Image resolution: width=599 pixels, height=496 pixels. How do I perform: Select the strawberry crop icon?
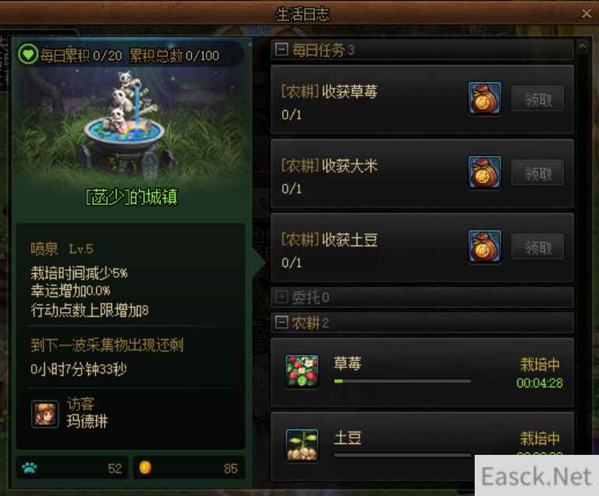click(302, 371)
